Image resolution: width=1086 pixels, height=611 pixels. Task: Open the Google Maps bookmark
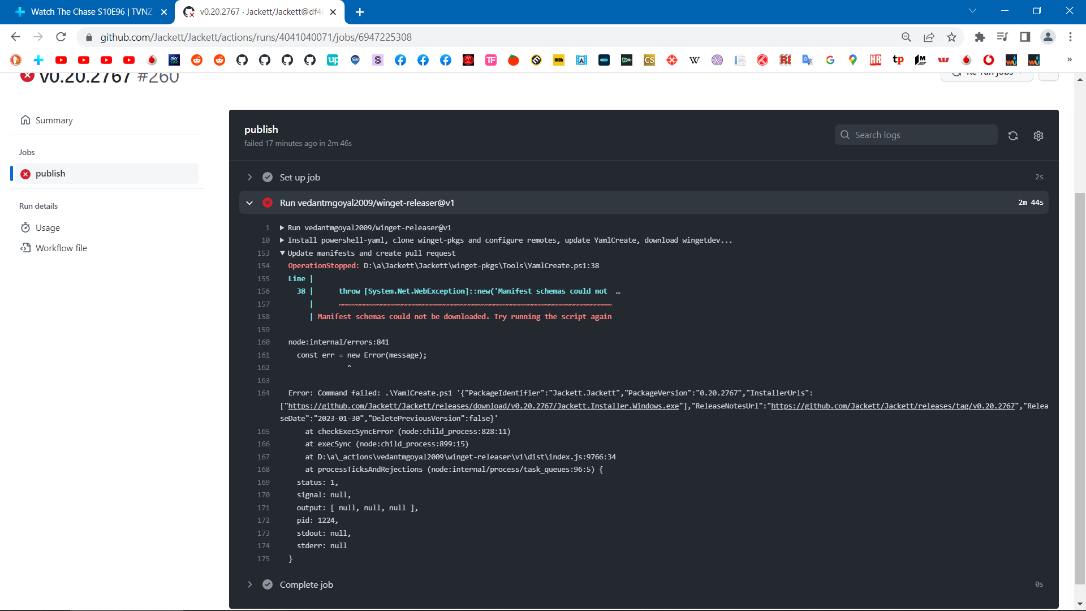click(x=853, y=60)
